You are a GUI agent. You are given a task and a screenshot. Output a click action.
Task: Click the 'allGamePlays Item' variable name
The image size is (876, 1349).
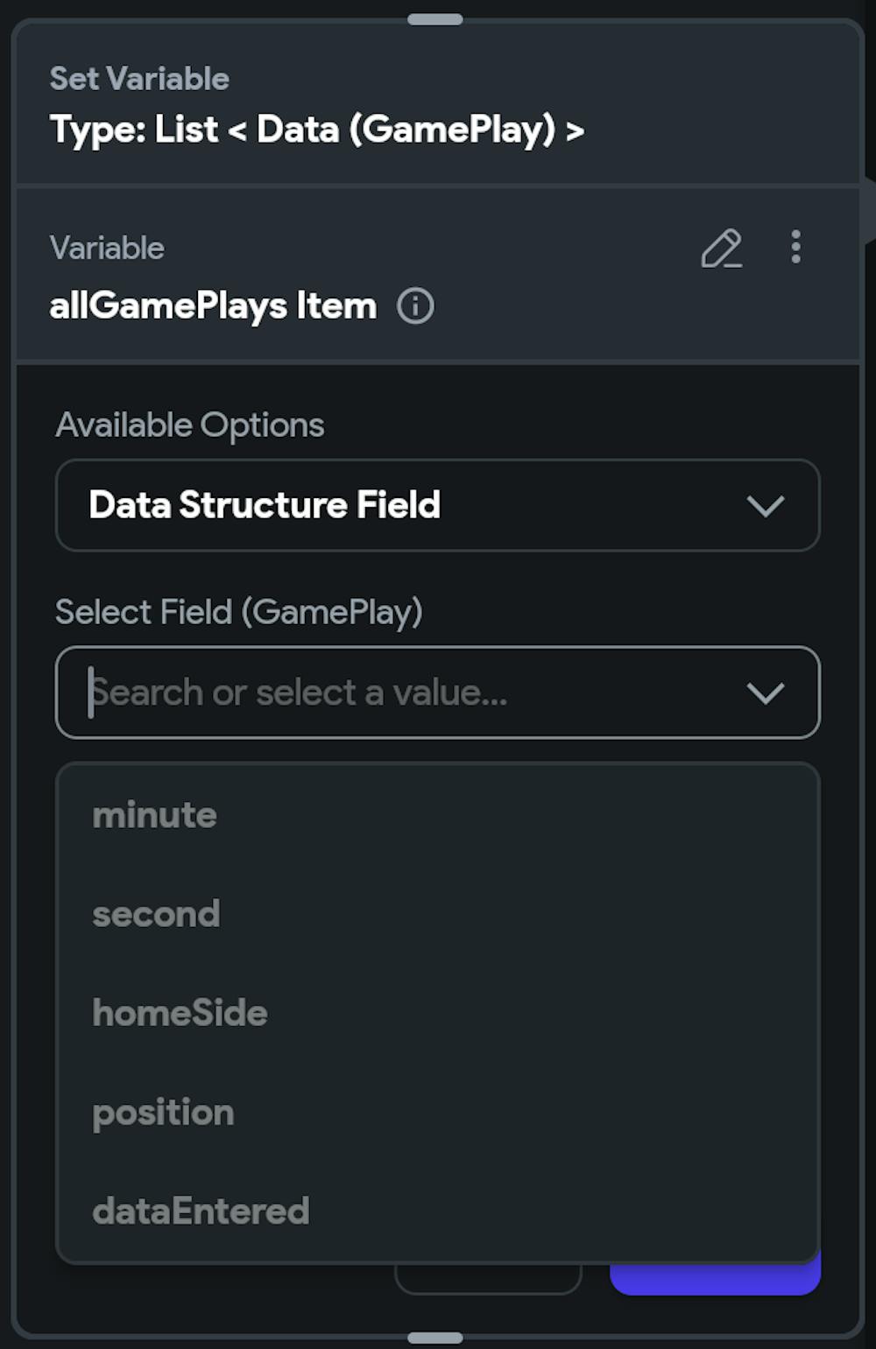[213, 306]
